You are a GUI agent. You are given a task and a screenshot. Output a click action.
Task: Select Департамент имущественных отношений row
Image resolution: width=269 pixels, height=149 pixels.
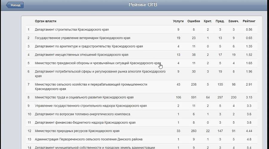142,55
